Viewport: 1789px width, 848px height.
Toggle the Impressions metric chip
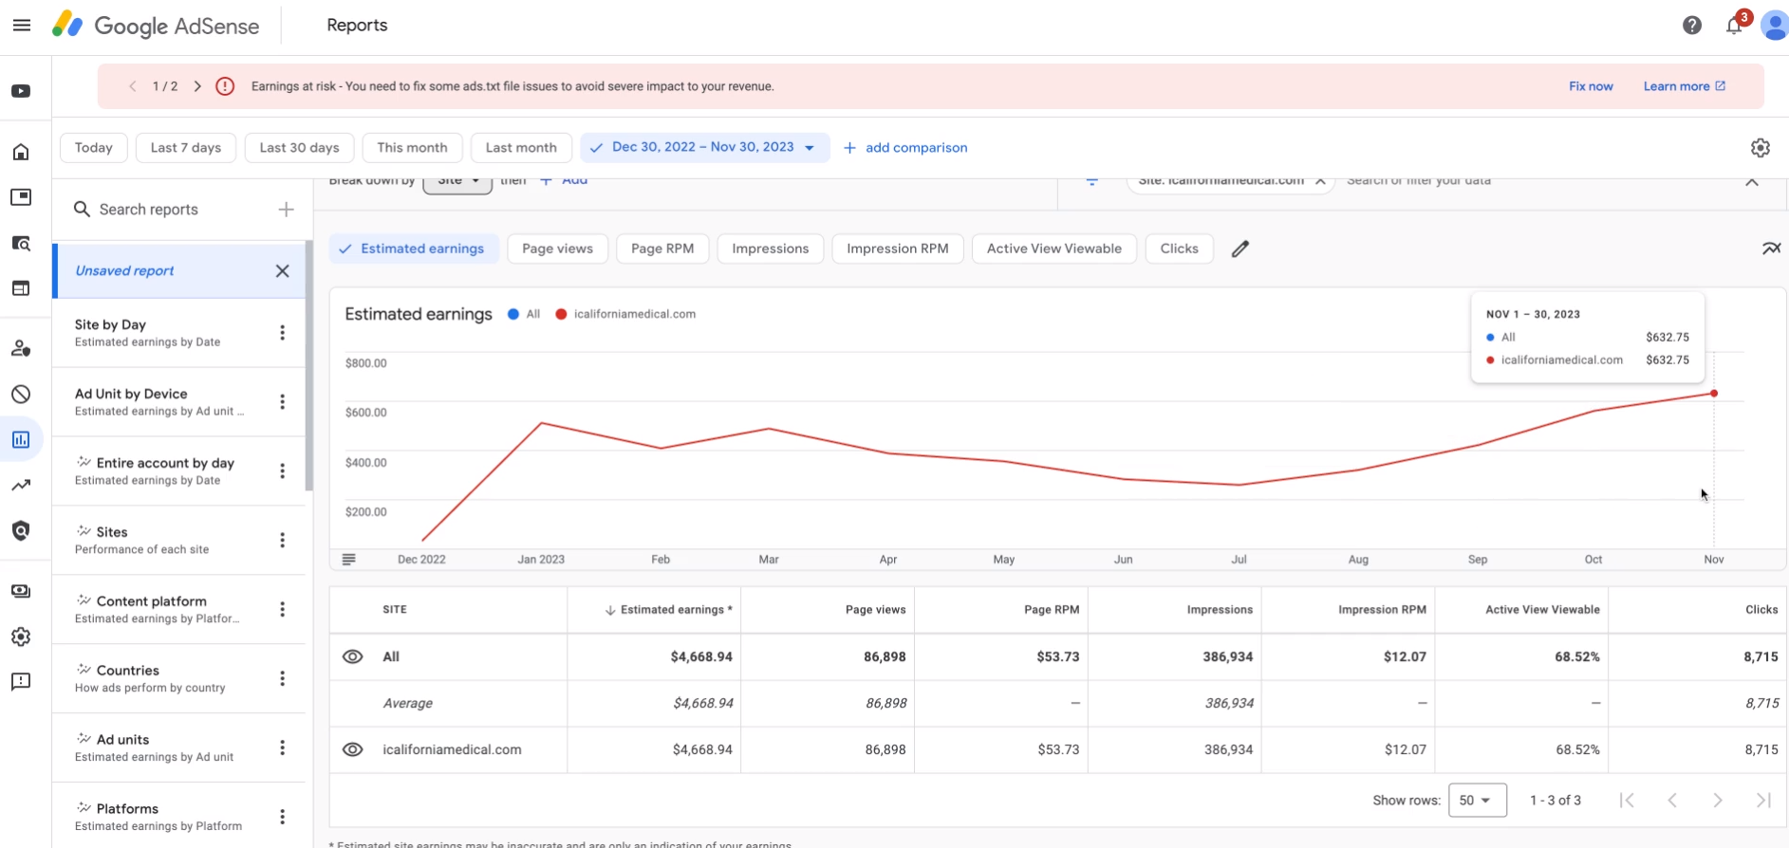tap(771, 249)
